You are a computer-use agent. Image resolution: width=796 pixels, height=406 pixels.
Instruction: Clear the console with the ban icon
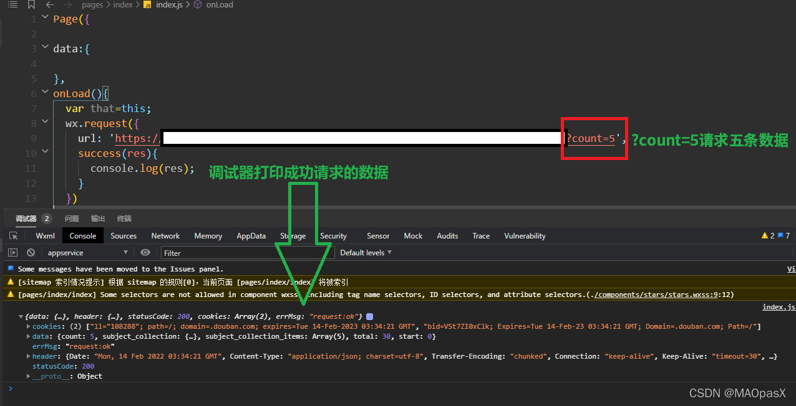coord(31,253)
